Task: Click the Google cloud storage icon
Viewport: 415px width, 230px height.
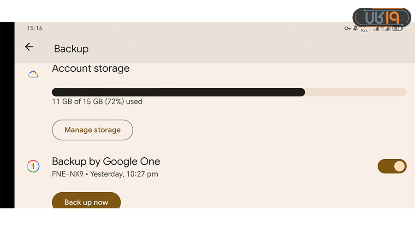Action: click(x=33, y=74)
